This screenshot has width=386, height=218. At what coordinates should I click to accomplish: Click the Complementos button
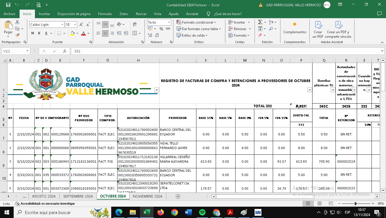click(x=295, y=28)
